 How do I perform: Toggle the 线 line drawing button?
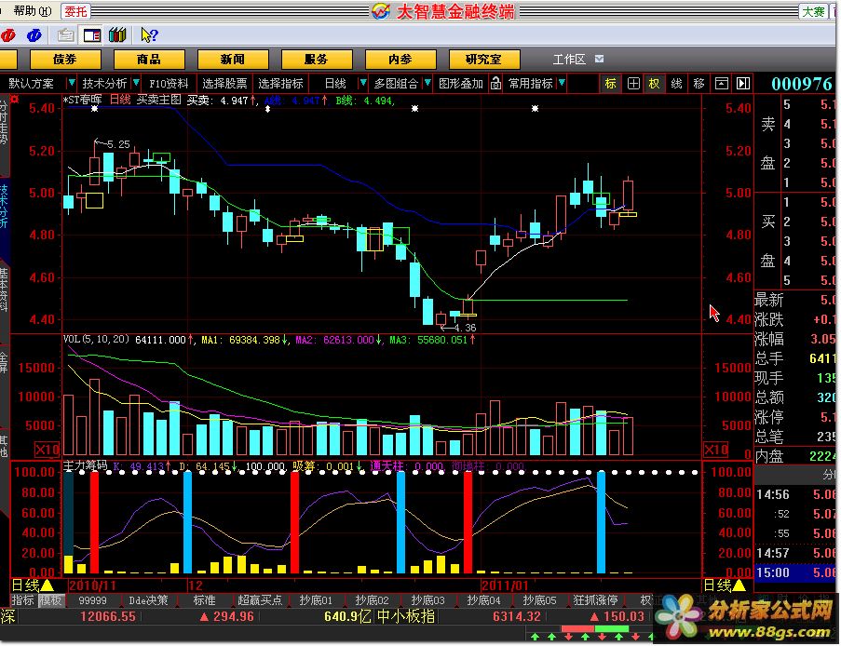[677, 84]
